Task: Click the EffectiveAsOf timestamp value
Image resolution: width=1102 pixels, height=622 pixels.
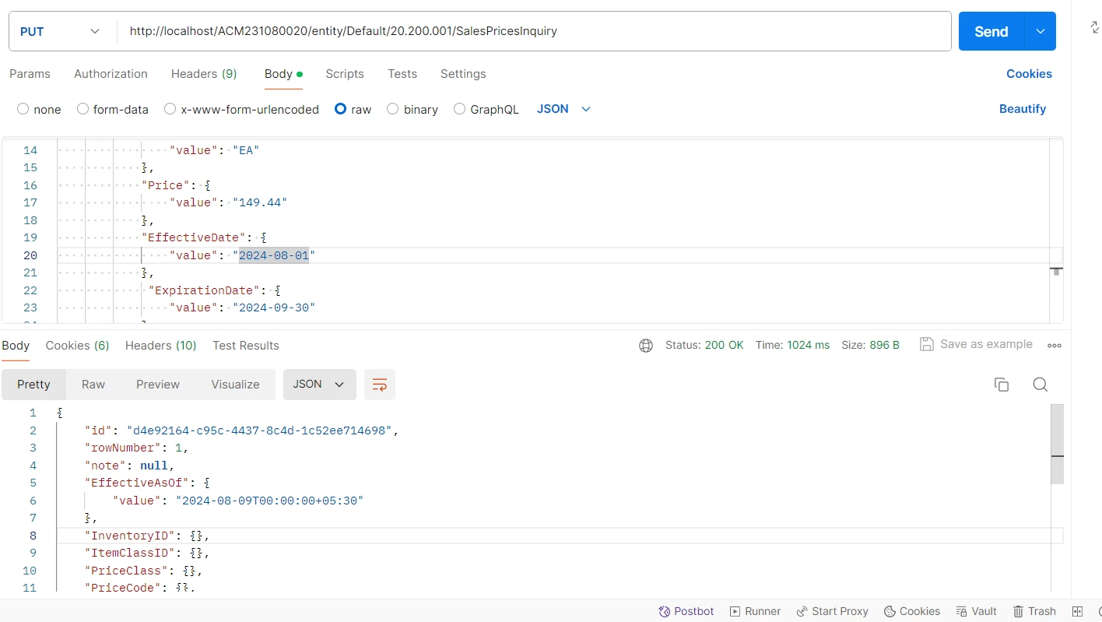Action: point(269,501)
